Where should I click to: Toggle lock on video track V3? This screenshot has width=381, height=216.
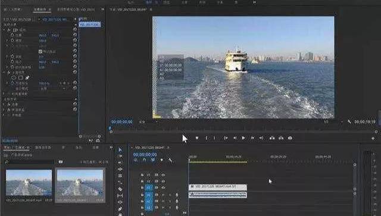[142, 175]
